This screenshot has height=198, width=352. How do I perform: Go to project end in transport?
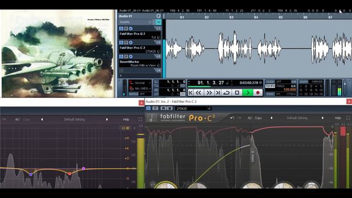pos(218,92)
